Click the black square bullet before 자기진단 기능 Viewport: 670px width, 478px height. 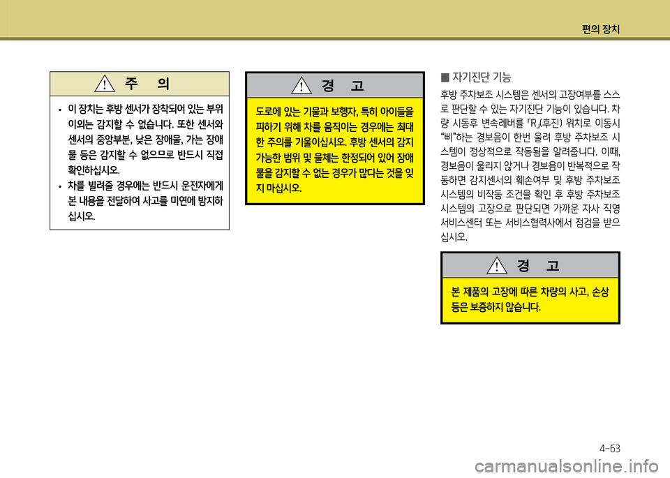(445, 77)
